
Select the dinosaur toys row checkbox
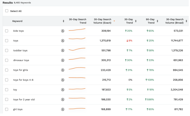(x=7, y=60)
